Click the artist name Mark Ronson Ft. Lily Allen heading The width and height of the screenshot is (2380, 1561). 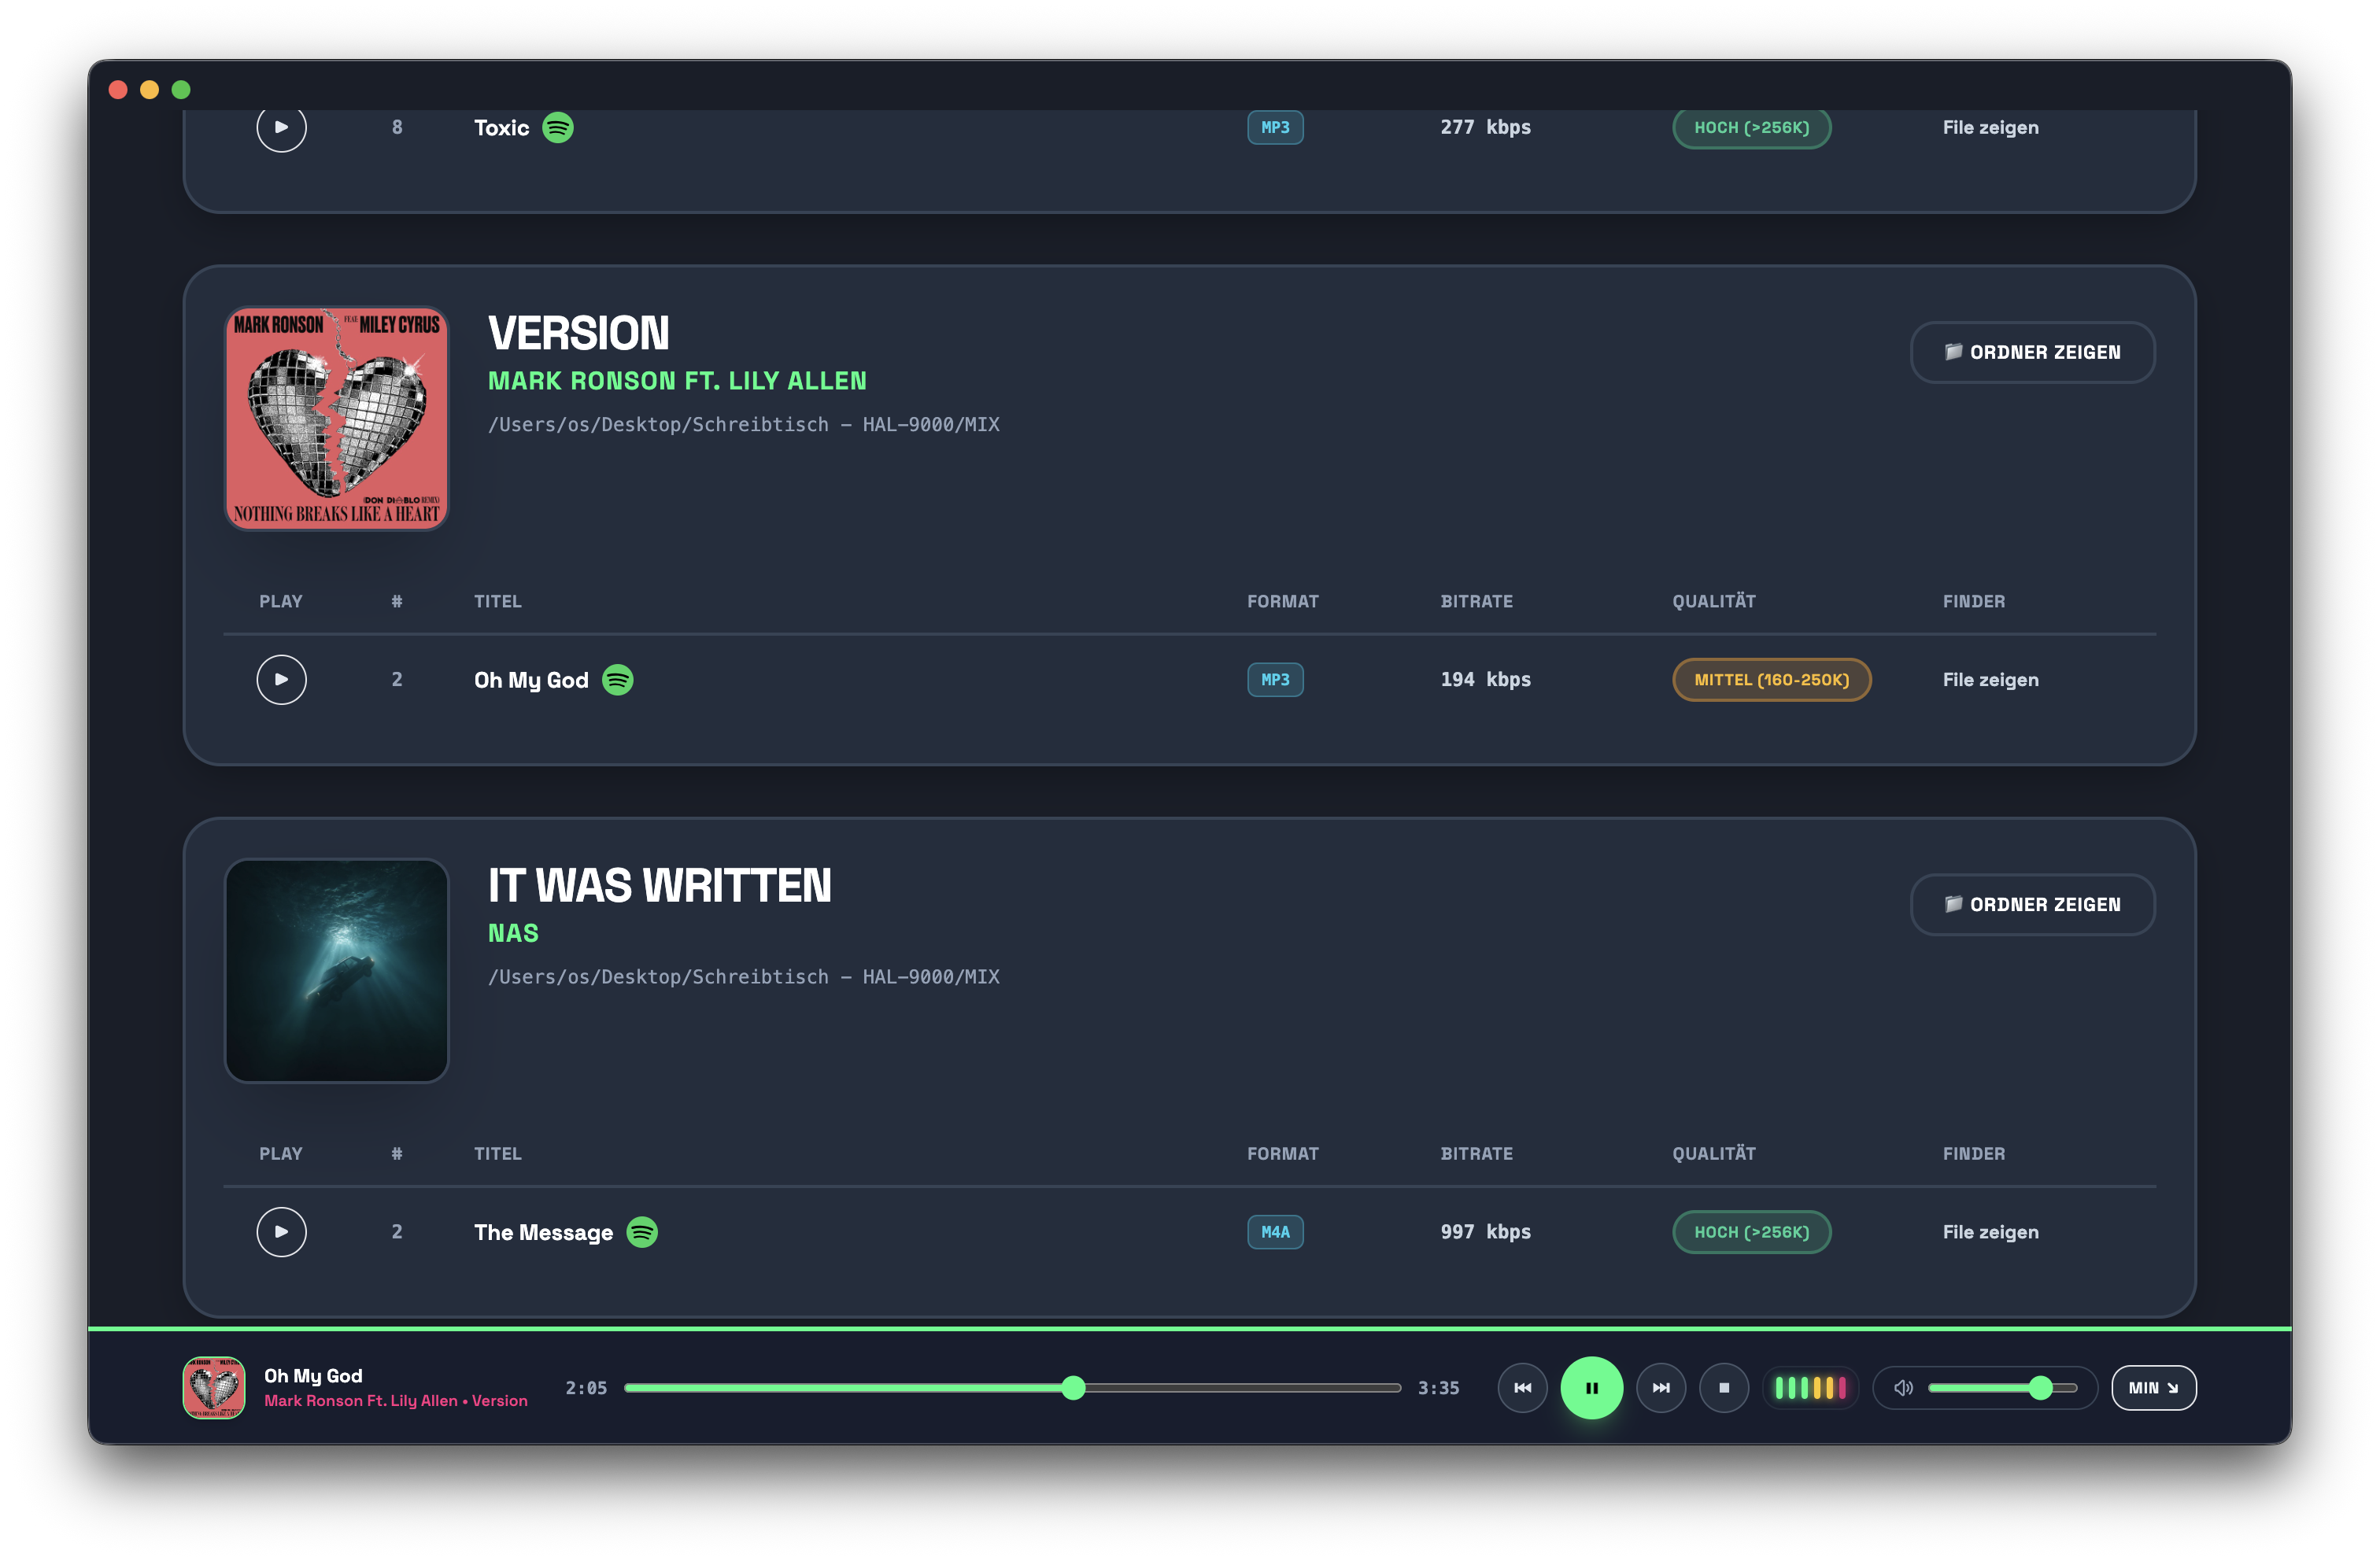pos(677,381)
